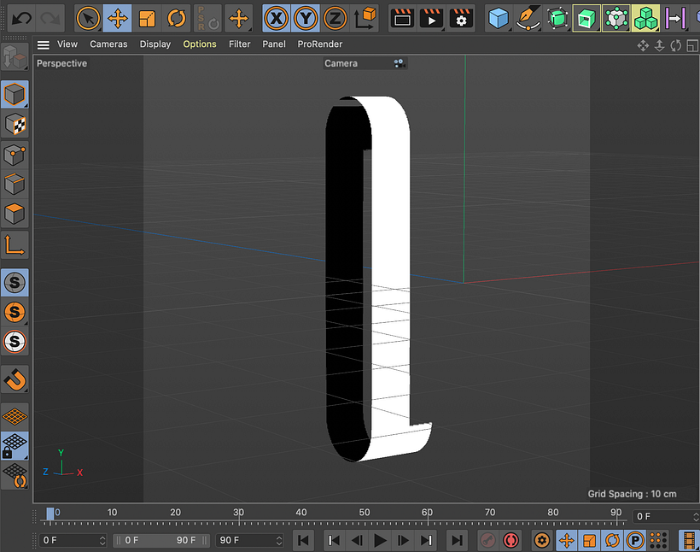Viewport: 700px width, 552px height.
Task: Toggle the Snap magnet icon
Action: 15,380
